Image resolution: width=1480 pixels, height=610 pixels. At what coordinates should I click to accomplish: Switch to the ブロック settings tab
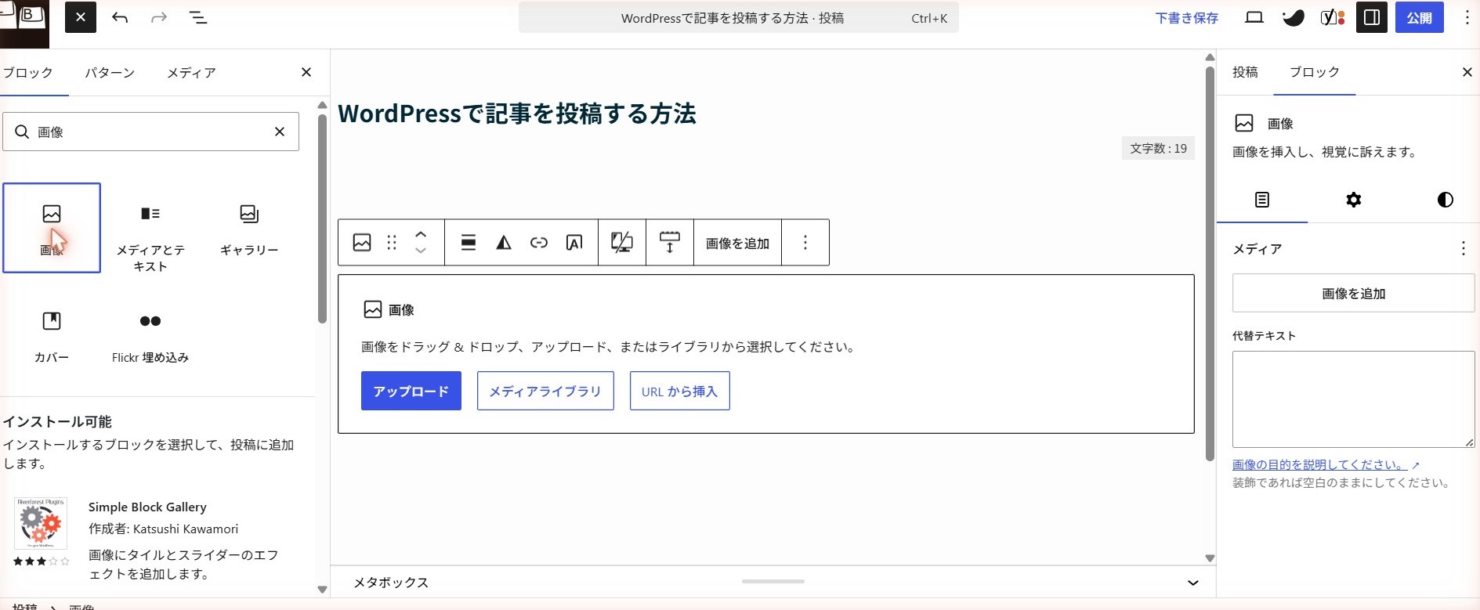pyautogui.click(x=1315, y=72)
